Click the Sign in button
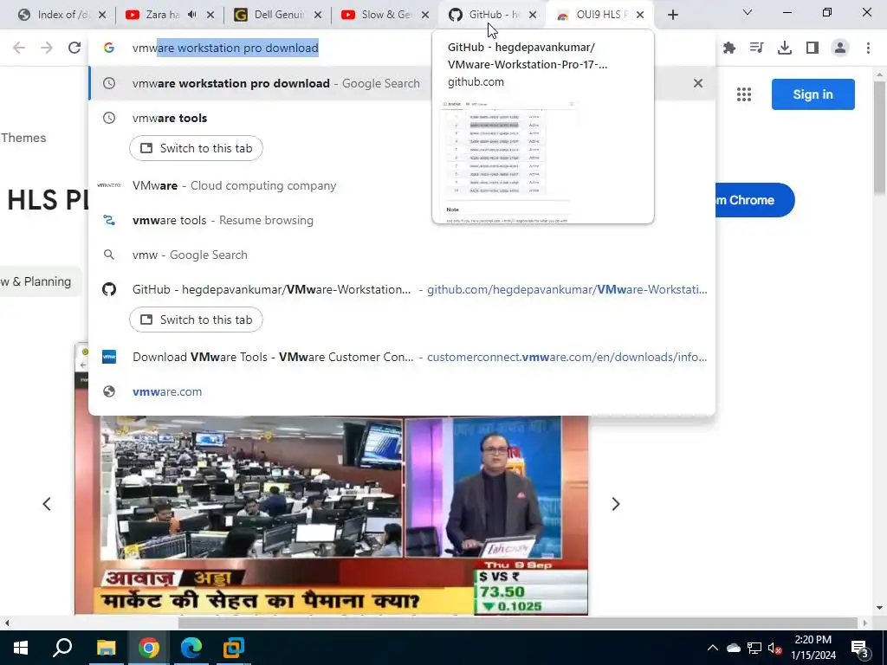The image size is (887, 665). click(x=813, y=94)
